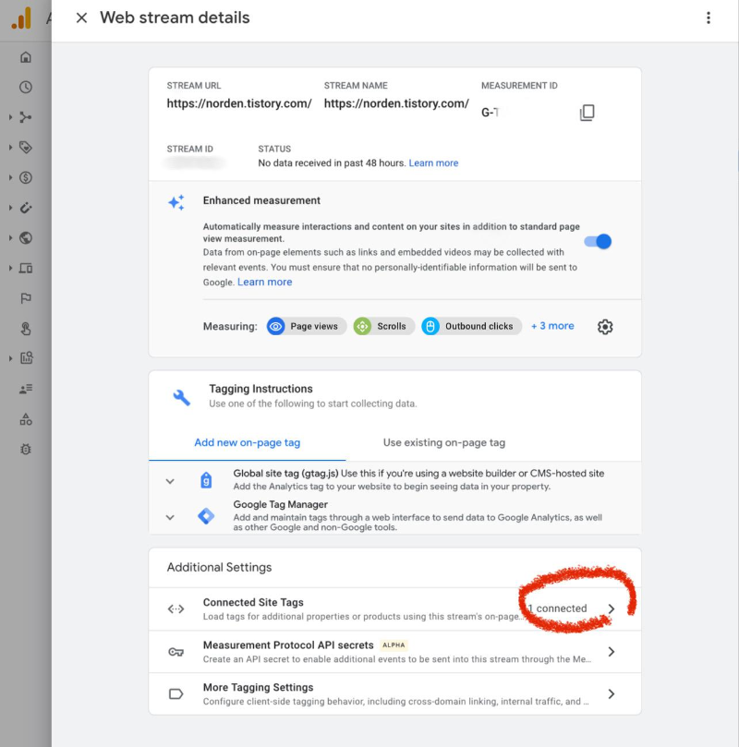This screenshot has height=747, width=739.
Task: Open the three-dot more options menu
Action: click(709, 18)
